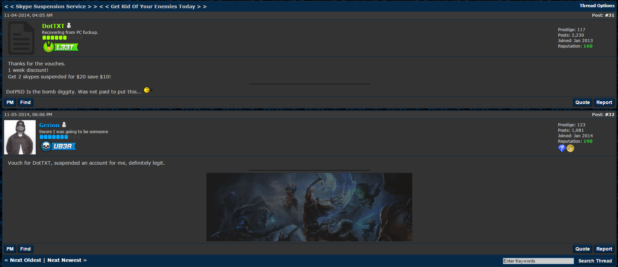Click the Search Thread button
Viewport: 618px width, 267px height.
(x=595, y=261)
